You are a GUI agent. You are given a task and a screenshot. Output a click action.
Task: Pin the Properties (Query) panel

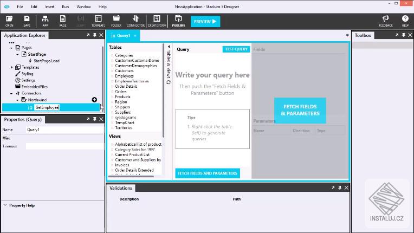94,119
